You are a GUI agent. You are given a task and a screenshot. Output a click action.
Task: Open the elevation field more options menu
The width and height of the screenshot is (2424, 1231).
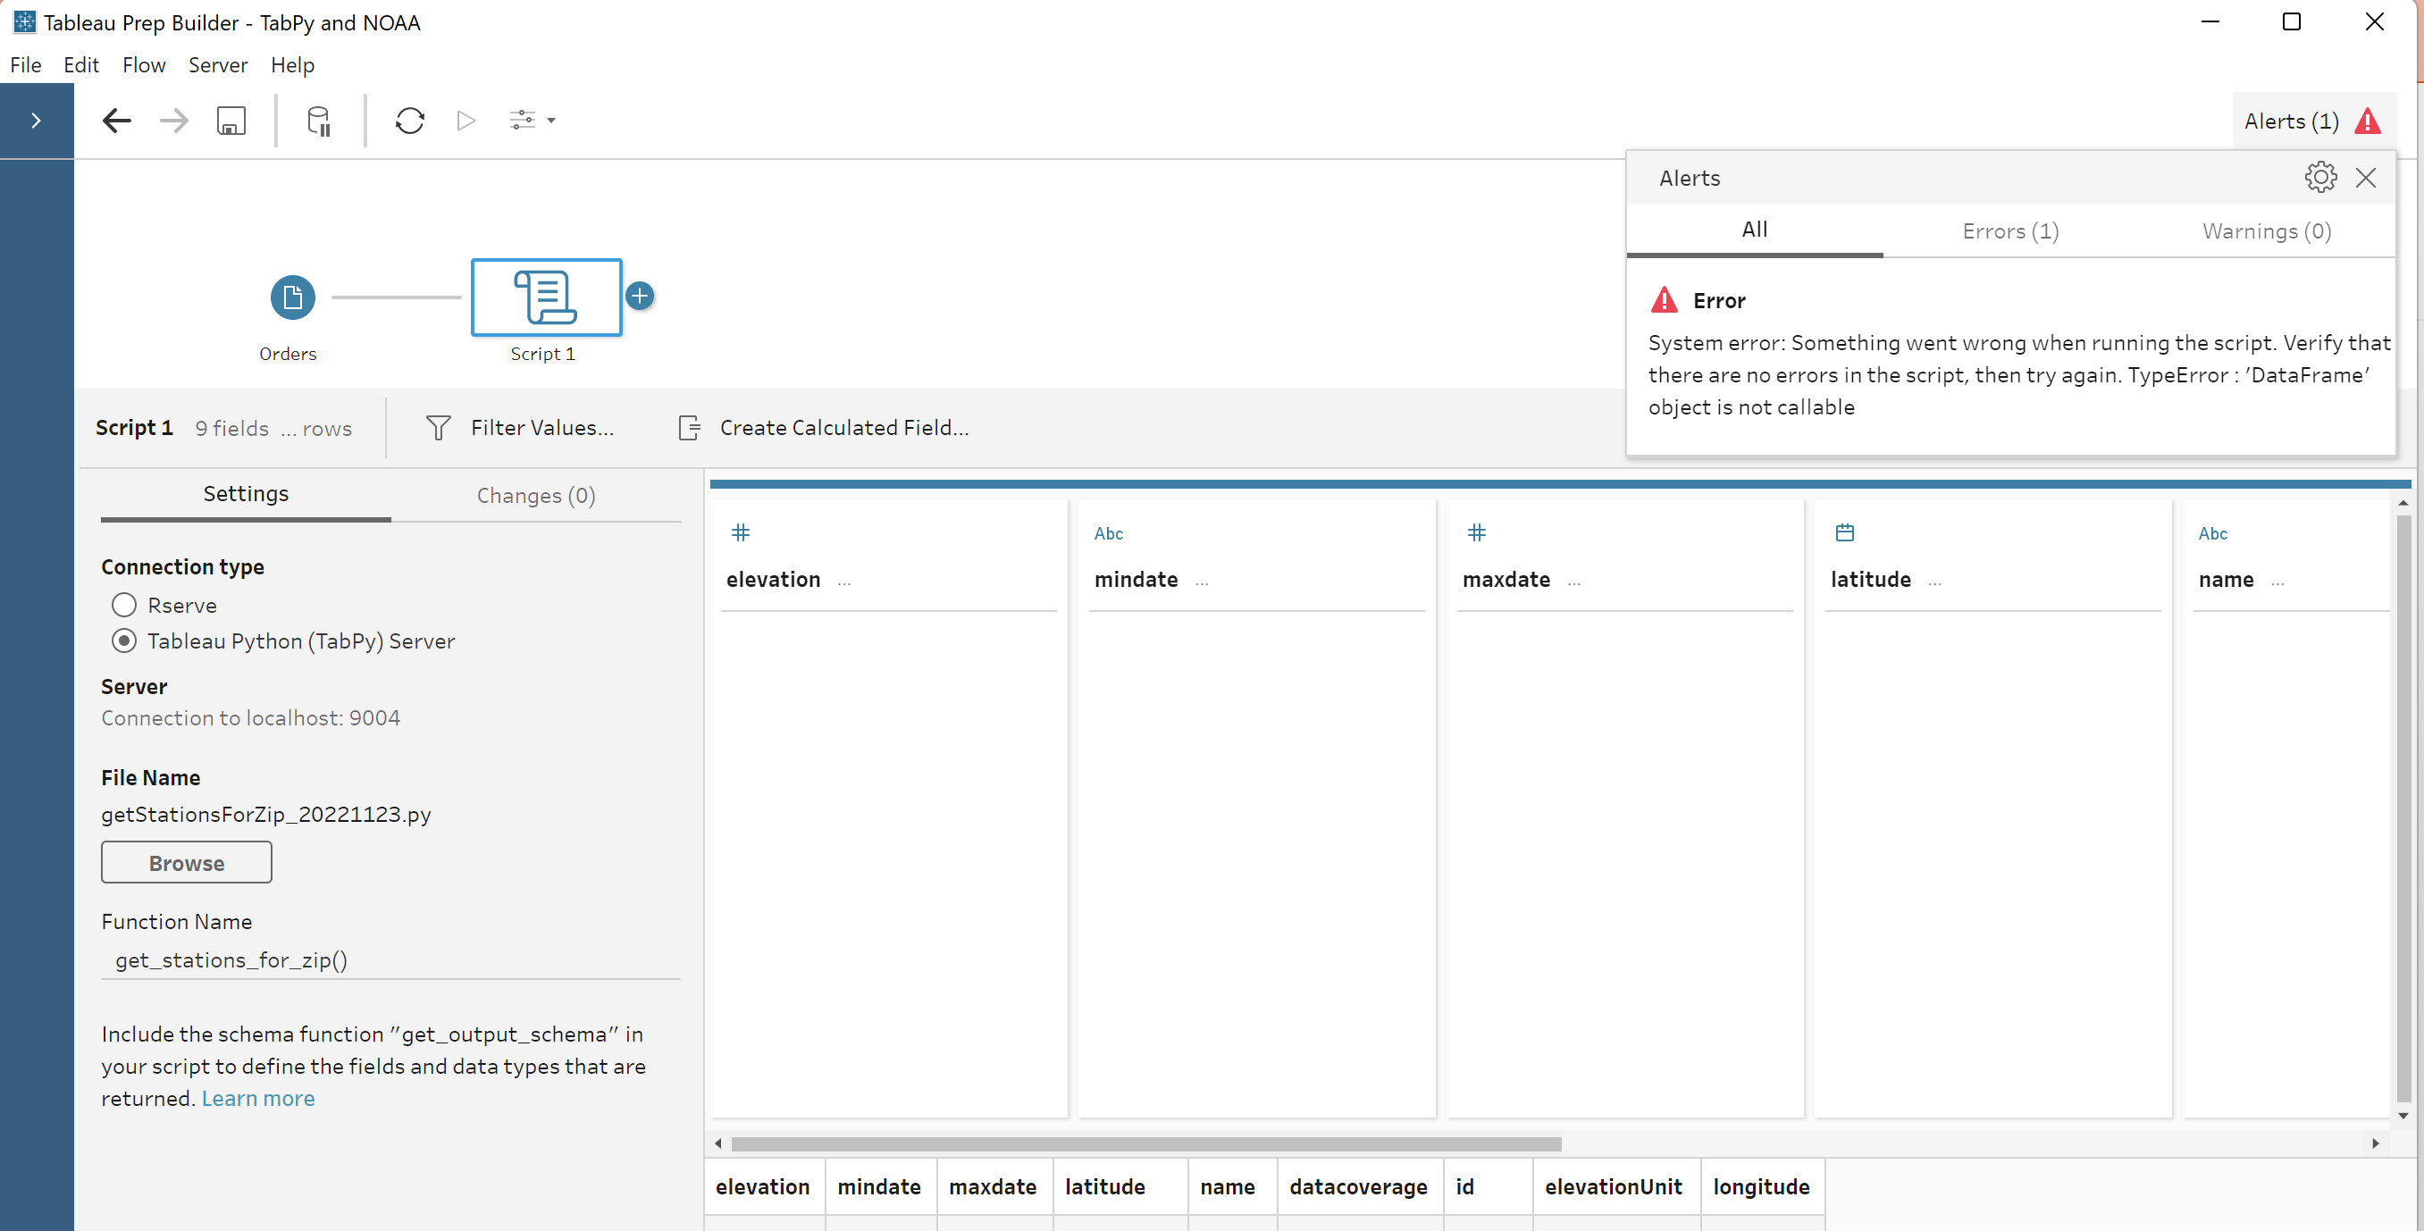point(844,582)
